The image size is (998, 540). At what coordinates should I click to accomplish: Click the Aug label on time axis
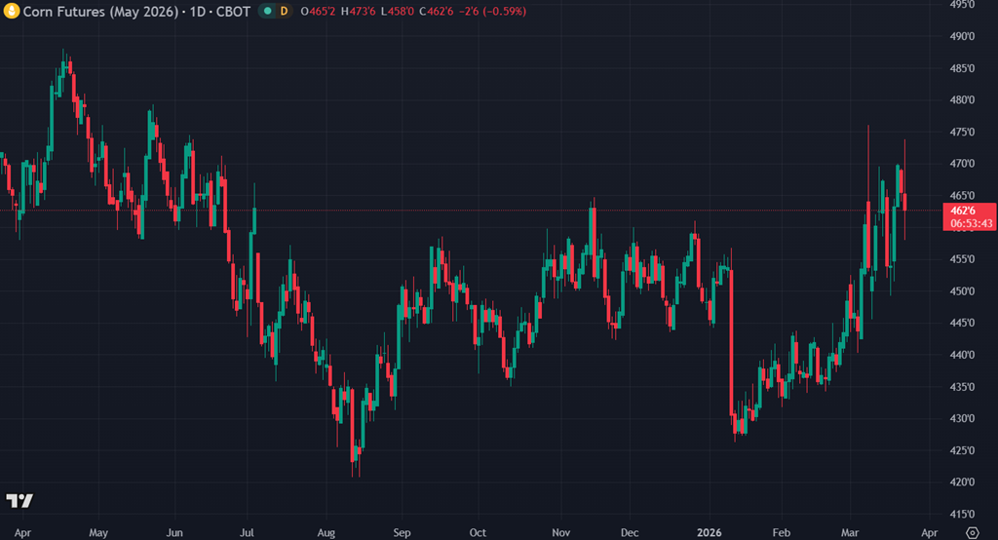(326, 532)
